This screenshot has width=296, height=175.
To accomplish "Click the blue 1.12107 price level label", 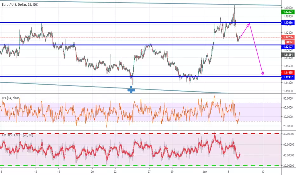I will (288, 47).
